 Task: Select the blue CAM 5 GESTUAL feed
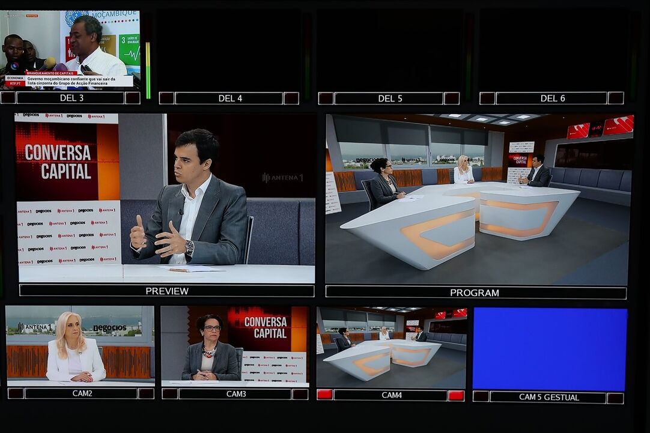pos(550,348)
